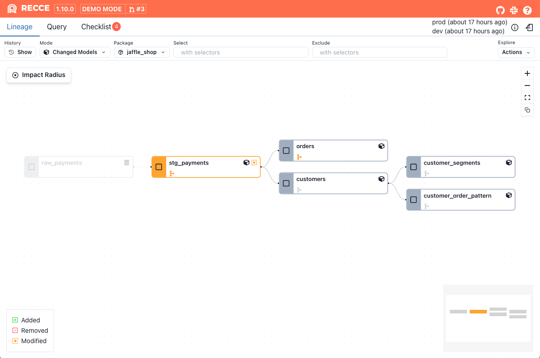Open the Checklist tab

96,27
